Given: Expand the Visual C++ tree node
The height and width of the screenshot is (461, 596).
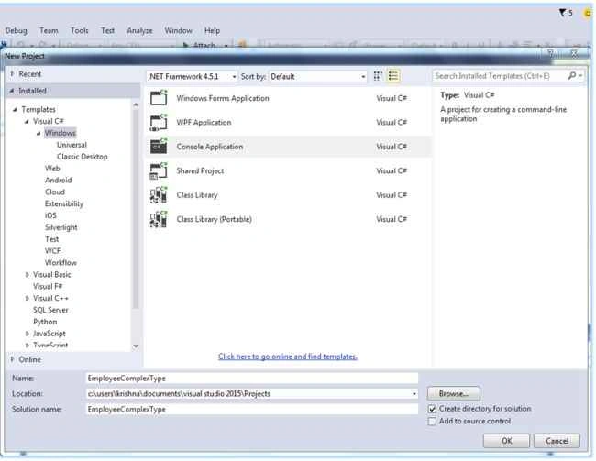Looking at the screenshot, I should coord(27,298).
